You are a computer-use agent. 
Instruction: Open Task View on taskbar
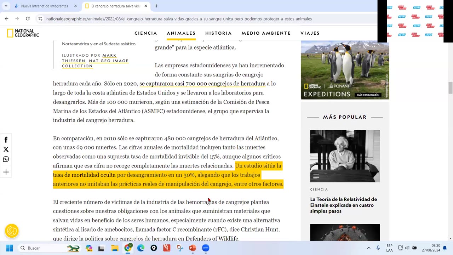pos(101,248)
